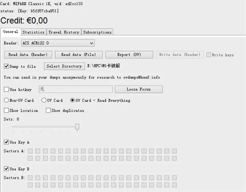The image size is (246, 192).
Task: Click the Write data (Reader) button
Action: coord(180,55)
